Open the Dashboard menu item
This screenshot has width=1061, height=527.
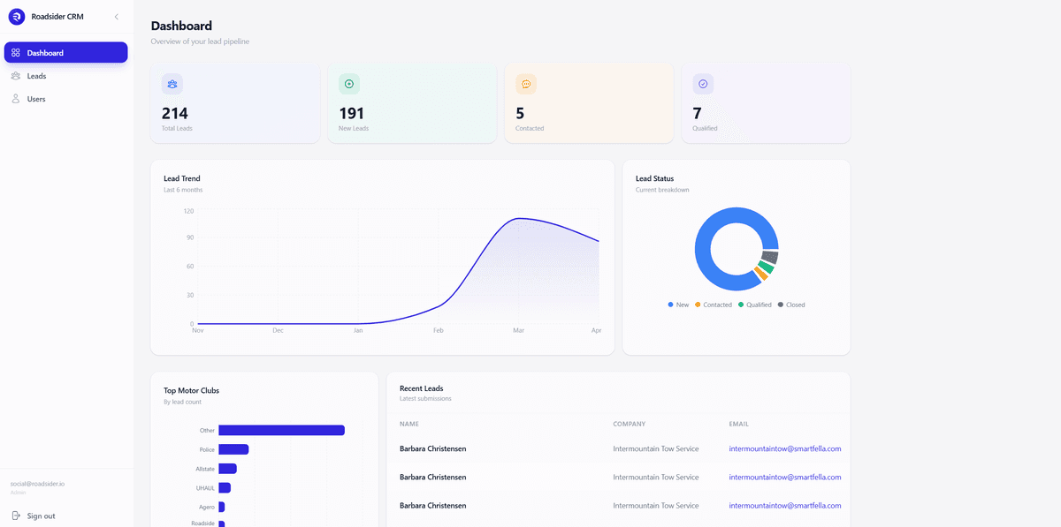click(65, 53)
